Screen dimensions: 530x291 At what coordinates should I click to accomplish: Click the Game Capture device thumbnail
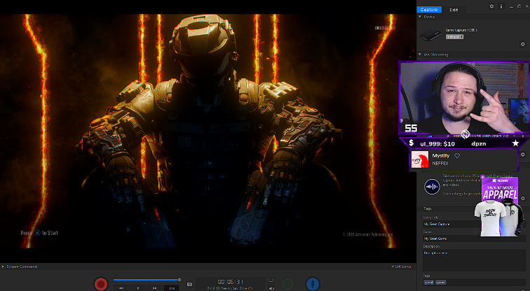pyautogui.click(x=430, y=35)
